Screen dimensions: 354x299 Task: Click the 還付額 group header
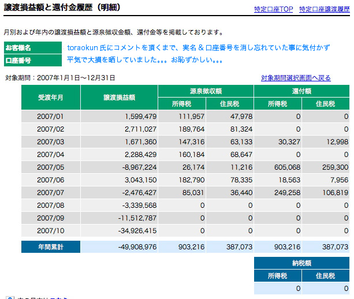pos(302,91)
